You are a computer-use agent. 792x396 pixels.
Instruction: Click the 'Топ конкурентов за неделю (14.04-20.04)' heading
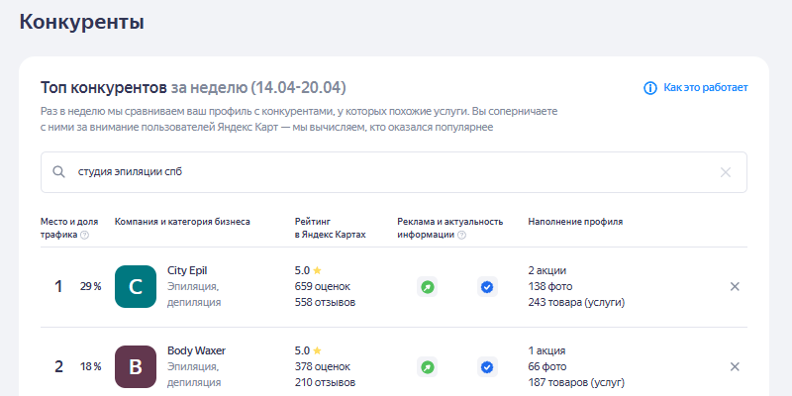click(x=193, y=87)
